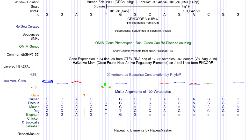
Task: Click '100 vertebrates Basewise Conservation by PhyloP' title
Action: click(x=143, y=75)
